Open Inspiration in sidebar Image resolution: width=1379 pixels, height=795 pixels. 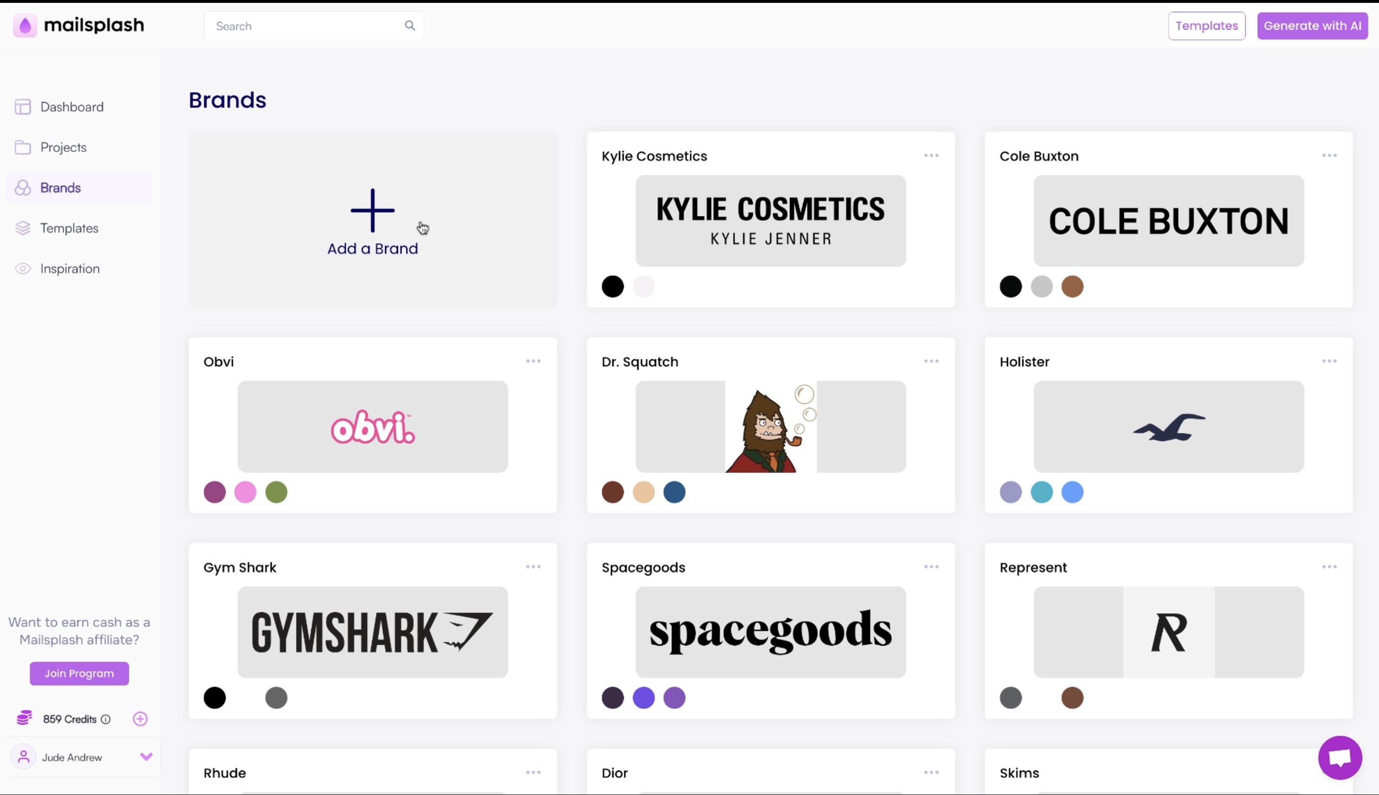click(70, 269)
